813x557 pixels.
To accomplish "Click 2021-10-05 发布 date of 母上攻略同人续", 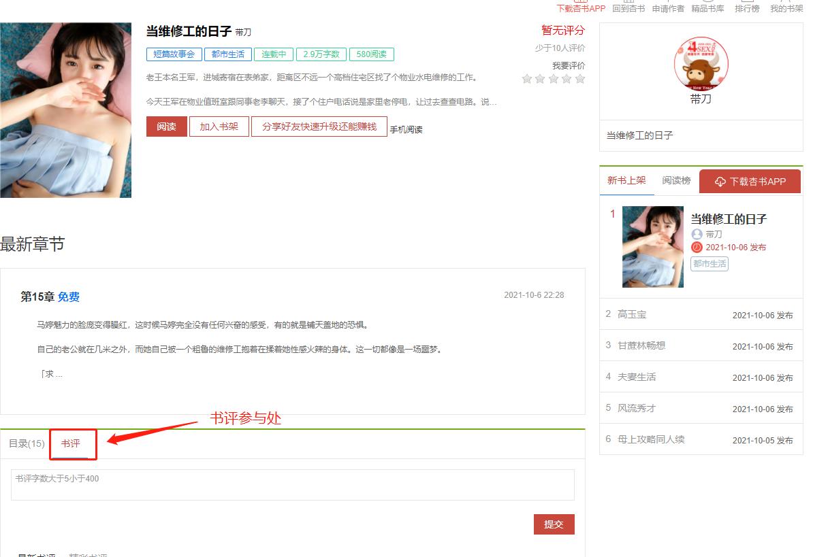I will 763,441.
